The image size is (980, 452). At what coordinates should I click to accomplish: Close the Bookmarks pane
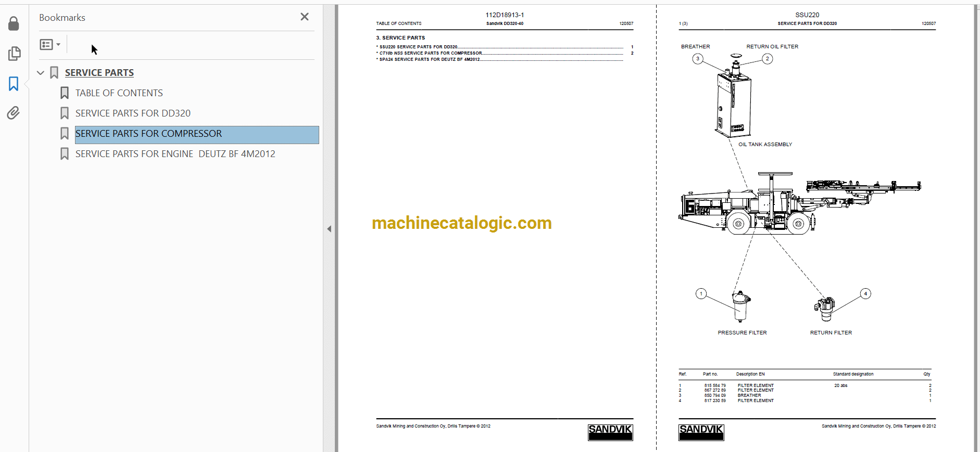tap(305, 17)
